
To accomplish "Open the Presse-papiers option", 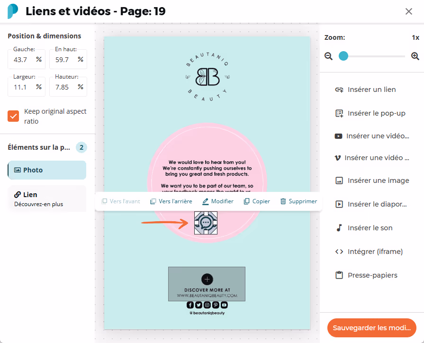I will (x=366, y=275).
